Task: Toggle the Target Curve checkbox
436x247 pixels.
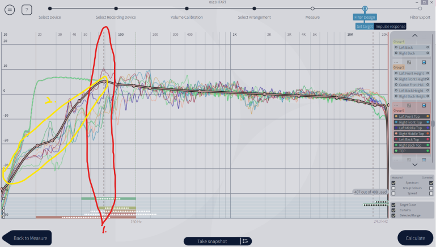Action: (395, 204)
